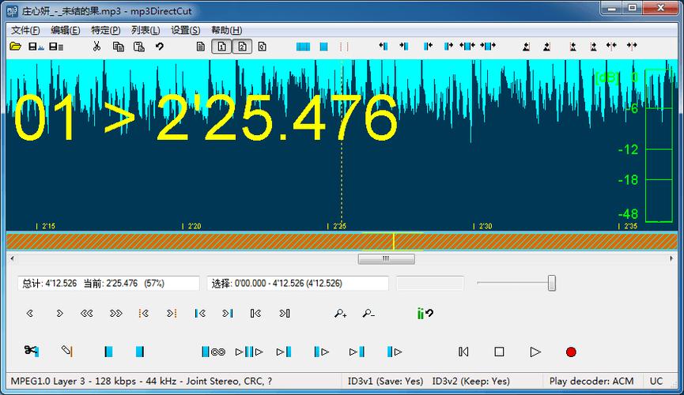Click the orange striped overview bar position marker
This screenshot has height=395, width=684.
pos(394,242)
